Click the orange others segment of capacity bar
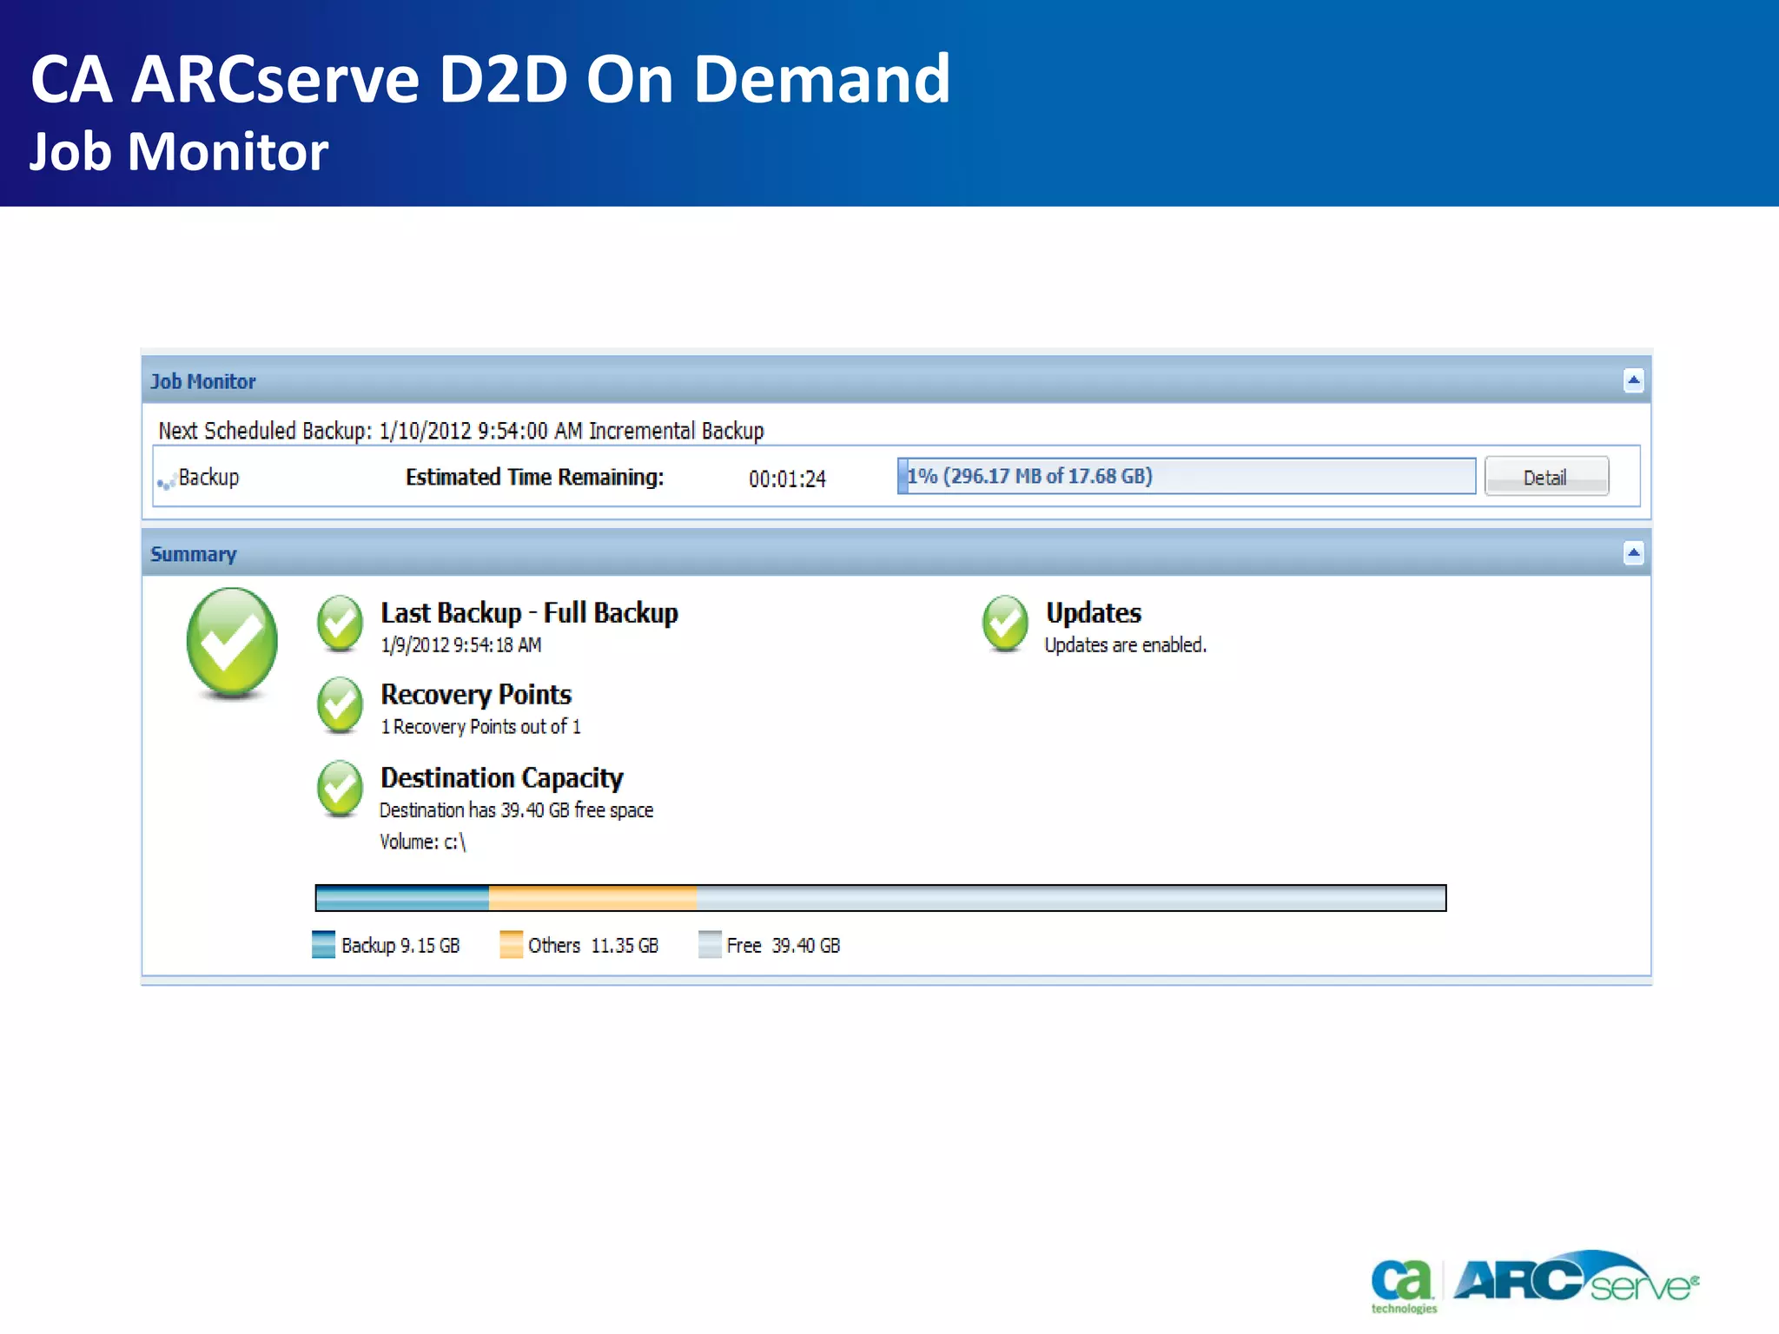The height and width of the screenshot is (1334, 1779). [592, 898]
